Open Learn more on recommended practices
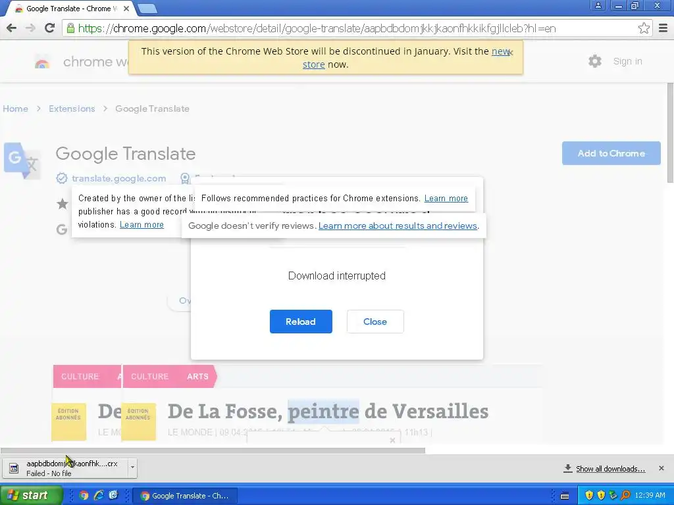This screenshot has width=674, height=505. [x=446, y=199]
